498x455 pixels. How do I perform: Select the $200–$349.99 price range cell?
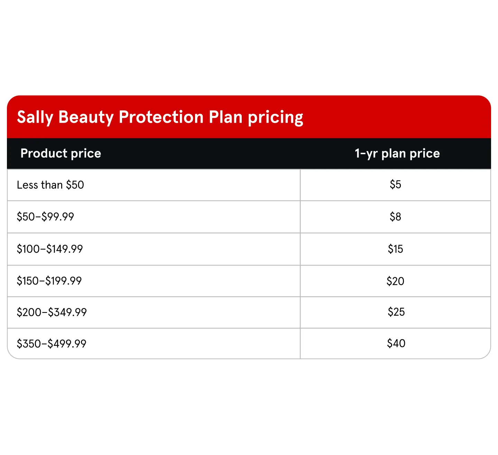[52, 312]
